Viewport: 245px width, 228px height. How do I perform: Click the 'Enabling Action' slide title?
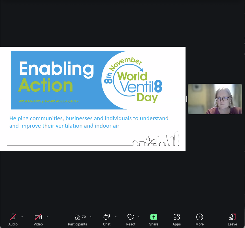pos(56,76)
